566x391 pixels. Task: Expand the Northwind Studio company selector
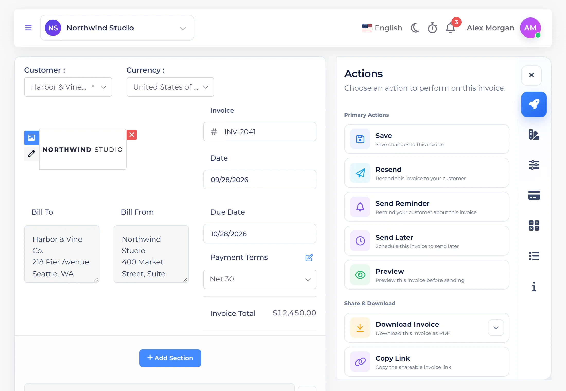coord(117,28)
